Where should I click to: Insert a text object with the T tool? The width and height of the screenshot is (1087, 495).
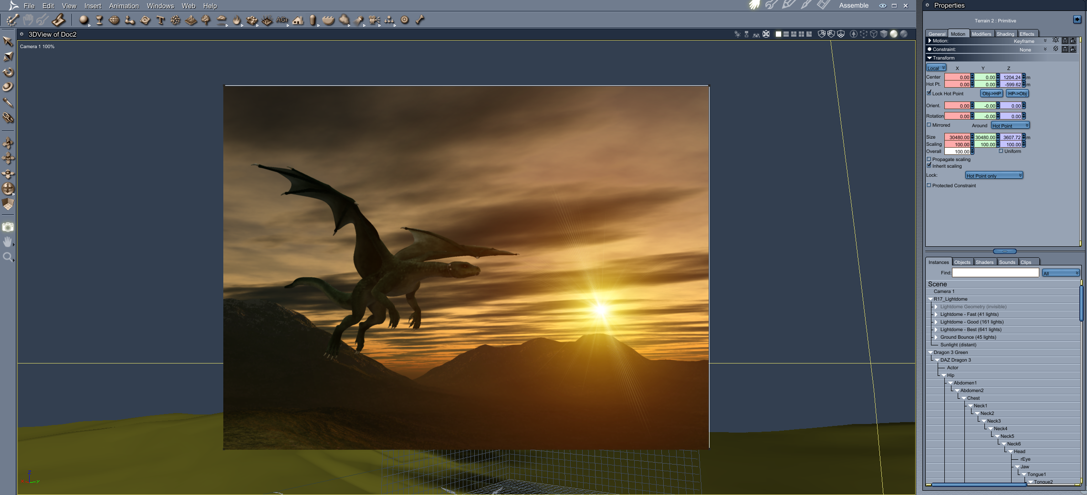(x=160, y=20)
